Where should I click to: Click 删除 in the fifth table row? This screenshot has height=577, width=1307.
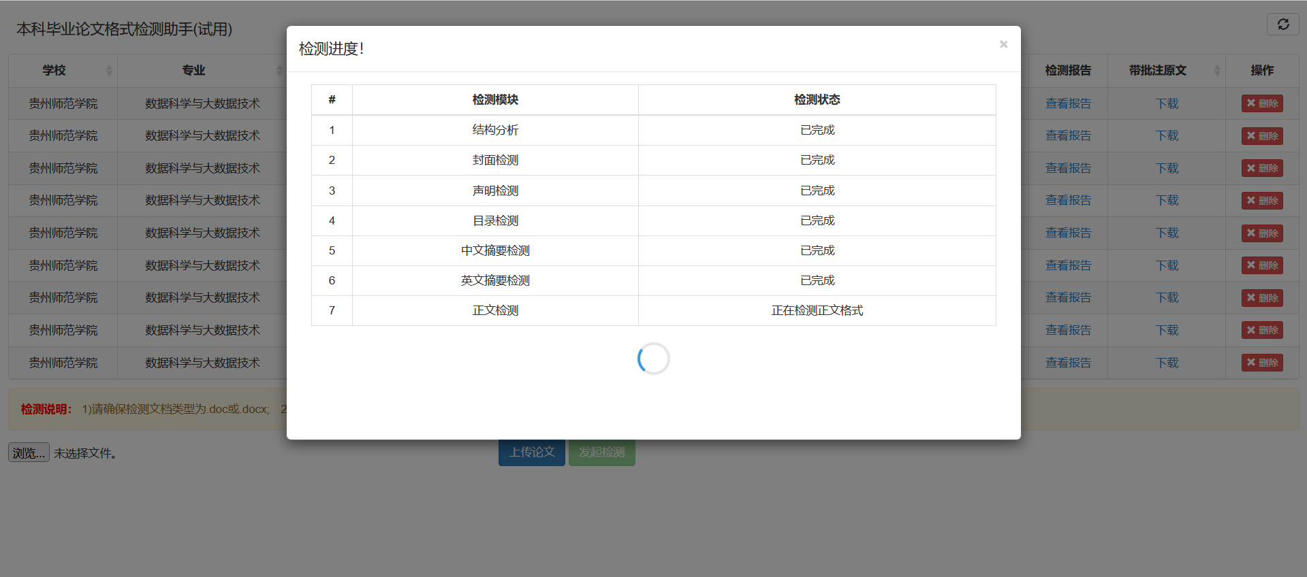pos(1262,233)
